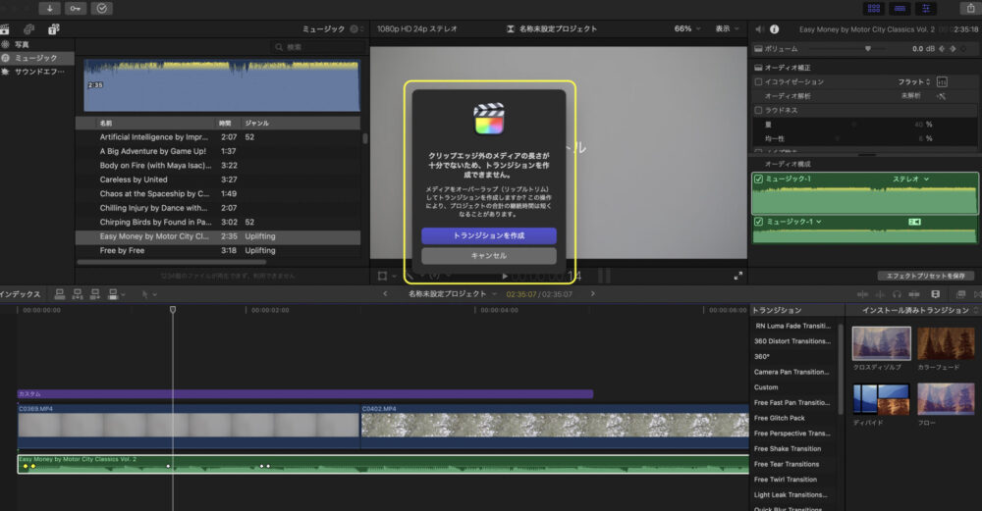Open the info inspector icon

pyautogui.click(x=775, y=29)
